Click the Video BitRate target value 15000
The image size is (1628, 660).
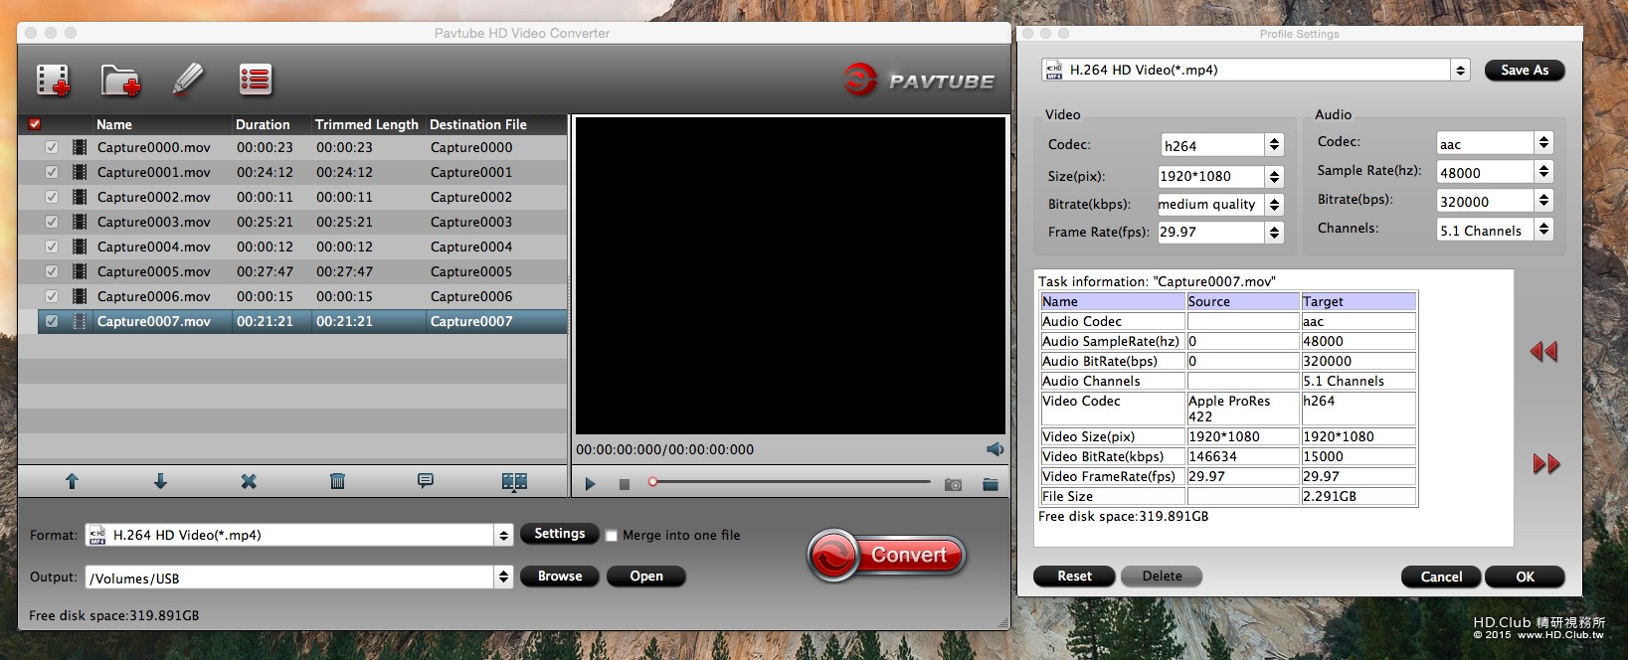(x=1358, y=456)
